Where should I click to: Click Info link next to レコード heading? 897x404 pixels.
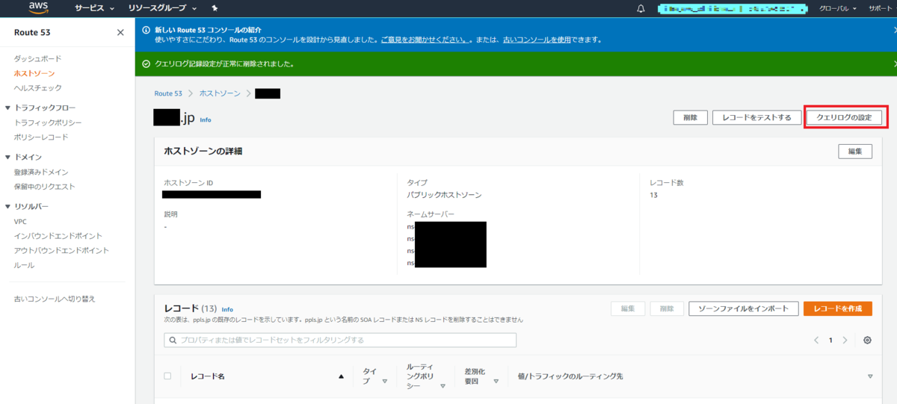pyautogui.click(x=227, y=309)
